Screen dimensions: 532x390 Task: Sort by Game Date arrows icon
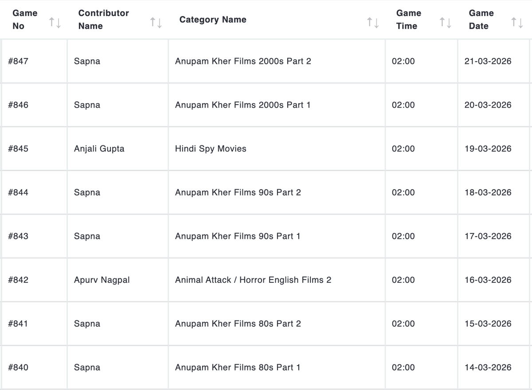click(x=517, y=22)
